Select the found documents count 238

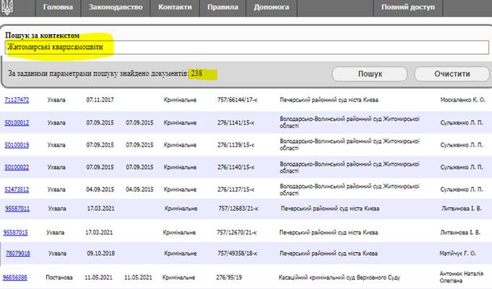click(x=197, y=73)
